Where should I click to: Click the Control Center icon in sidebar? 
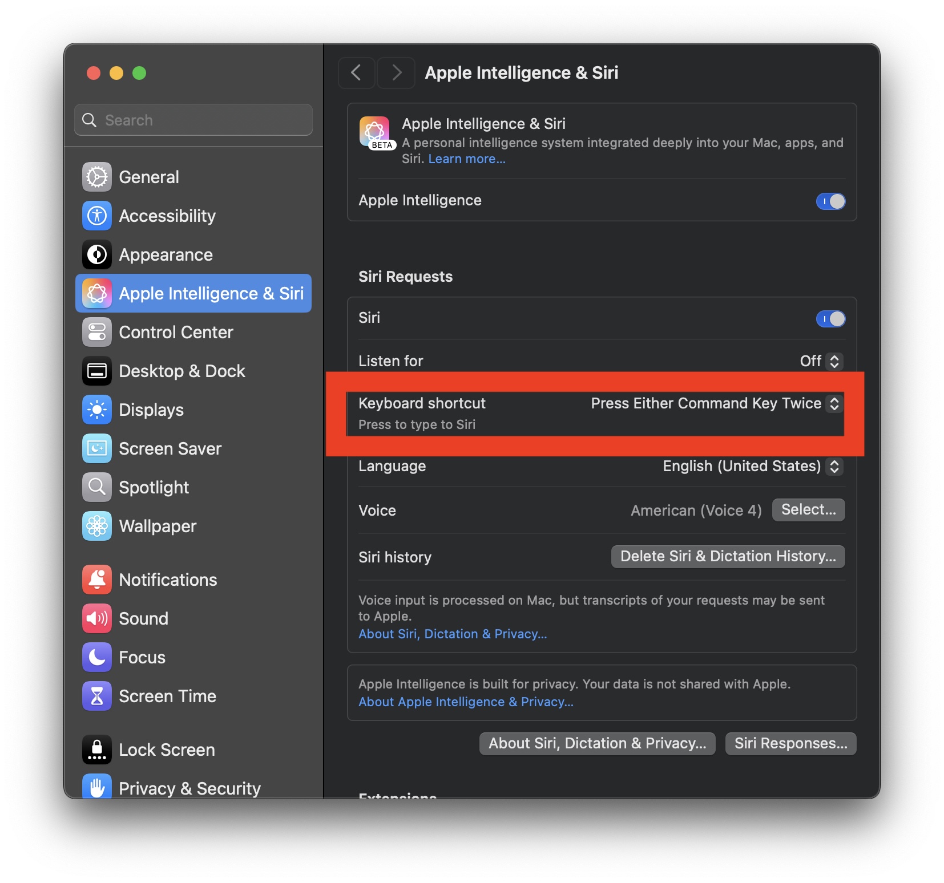97,332
